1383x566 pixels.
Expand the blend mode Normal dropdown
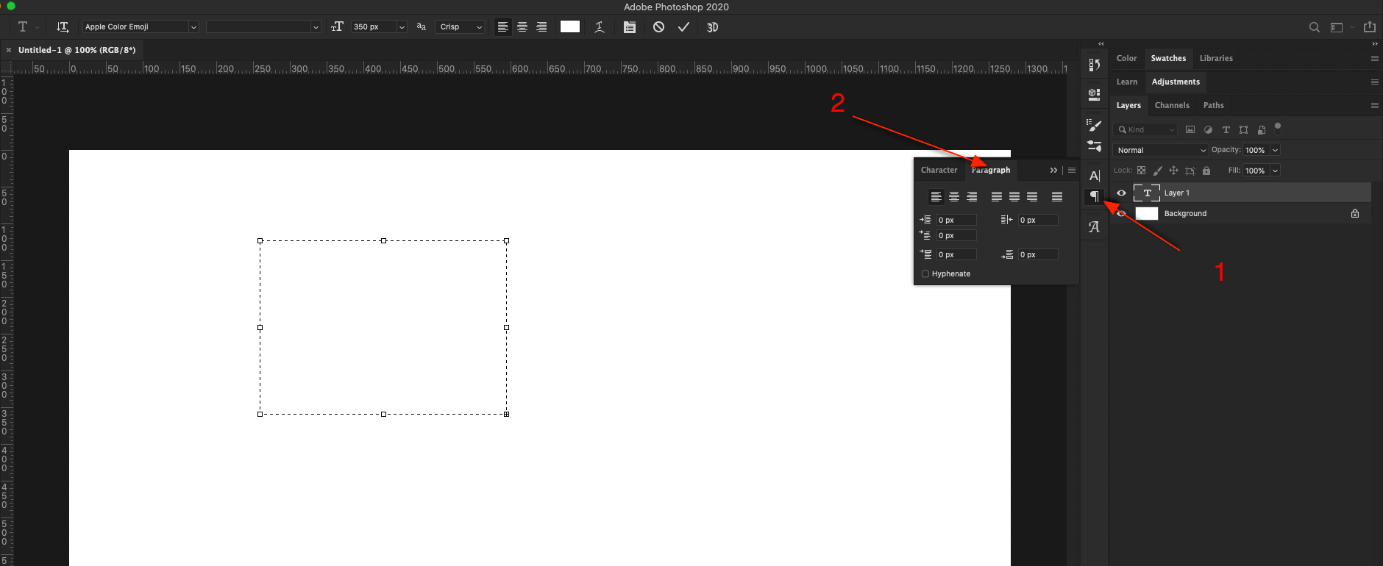click(x=1160, y=150)
